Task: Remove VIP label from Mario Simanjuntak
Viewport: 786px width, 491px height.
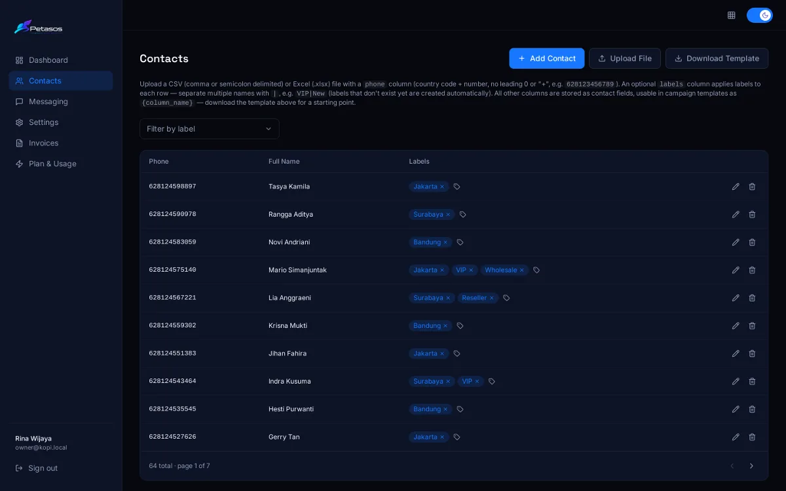Action: point(471,270)
